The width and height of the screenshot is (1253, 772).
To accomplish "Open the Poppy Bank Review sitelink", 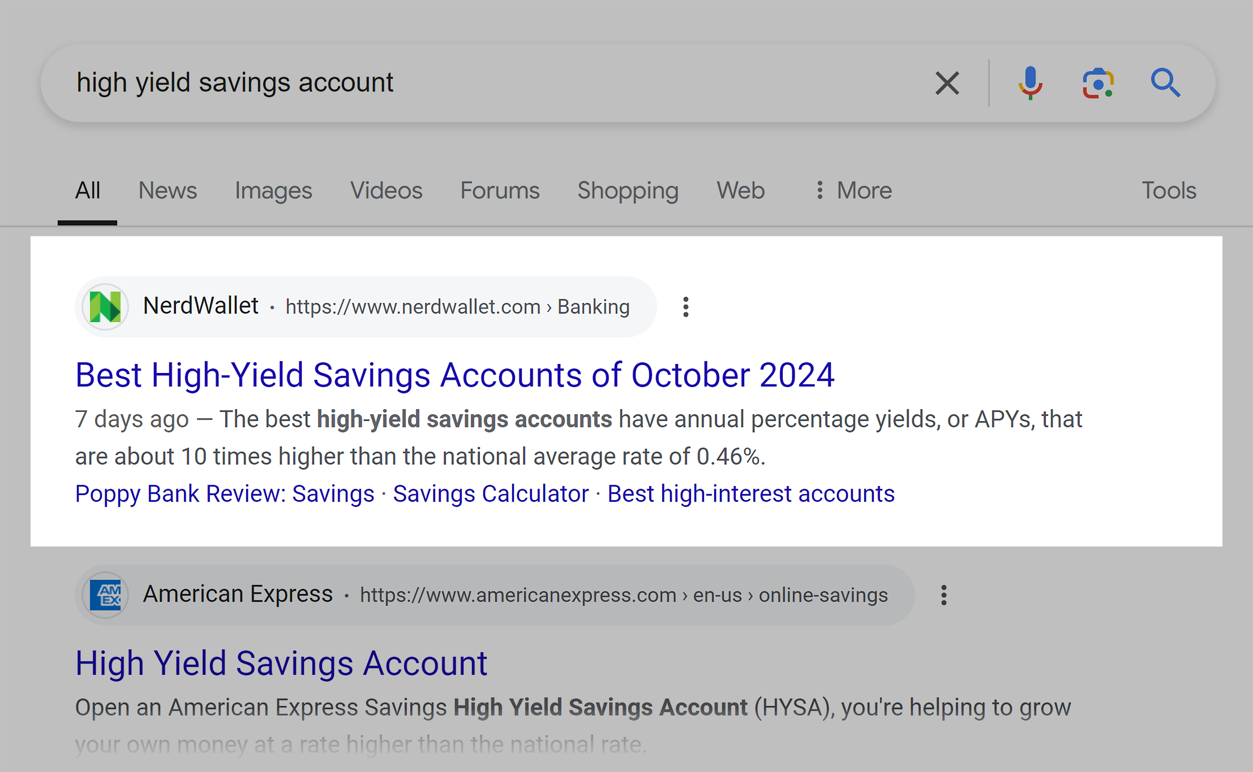I will click(x=224, y=493).
